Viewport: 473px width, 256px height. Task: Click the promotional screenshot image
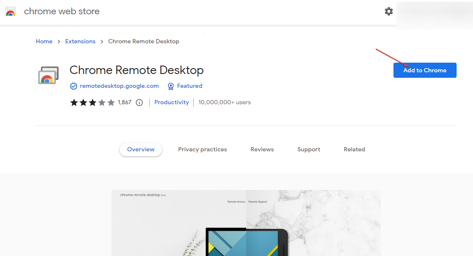(x=246, y=223)
